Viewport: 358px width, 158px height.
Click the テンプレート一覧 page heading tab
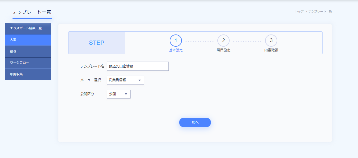[32, 12]
